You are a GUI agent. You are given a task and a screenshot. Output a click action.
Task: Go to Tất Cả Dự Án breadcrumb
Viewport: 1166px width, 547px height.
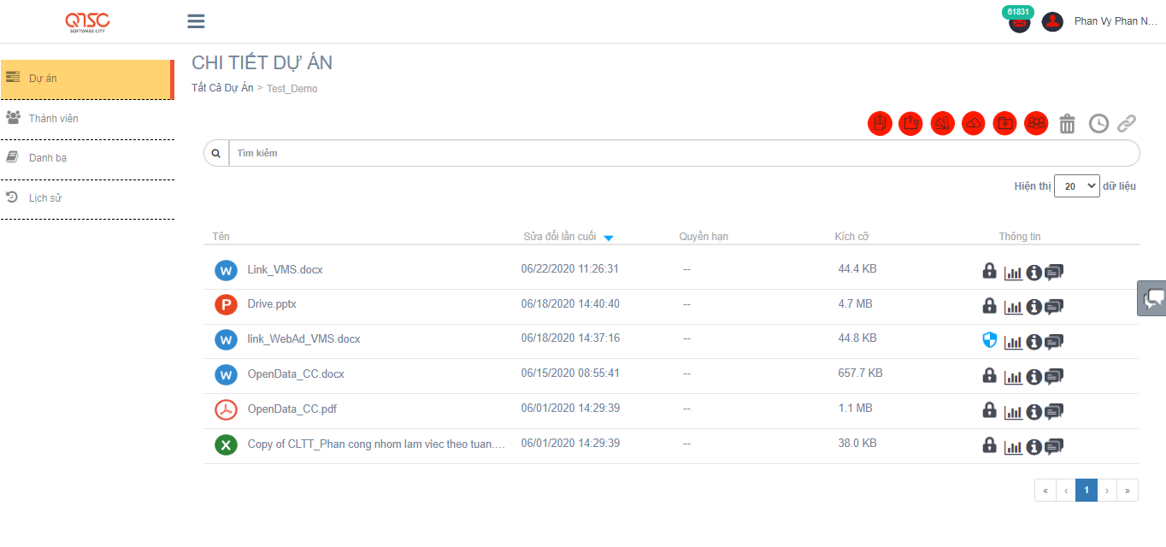coord(222,88)
